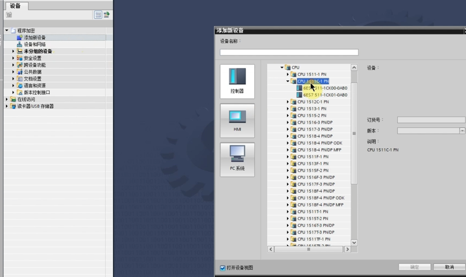Click the device tree horizontal scrollbar thumb

[308, 250]
